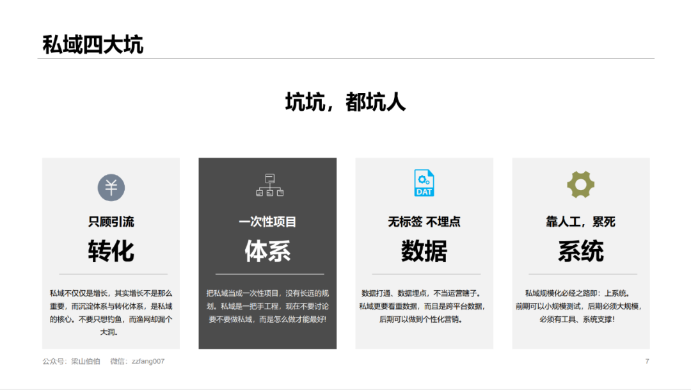Click the yen currency circle icon
The width and height of the screenshot is (691, 390).
click(111, 188)
